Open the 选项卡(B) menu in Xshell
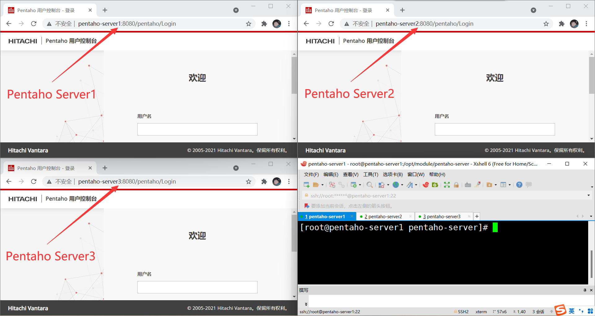This screenshot has height=316, width=595. coord(393,175)
